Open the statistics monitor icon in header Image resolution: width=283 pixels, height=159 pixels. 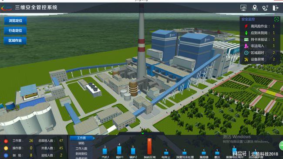(243, 8)
